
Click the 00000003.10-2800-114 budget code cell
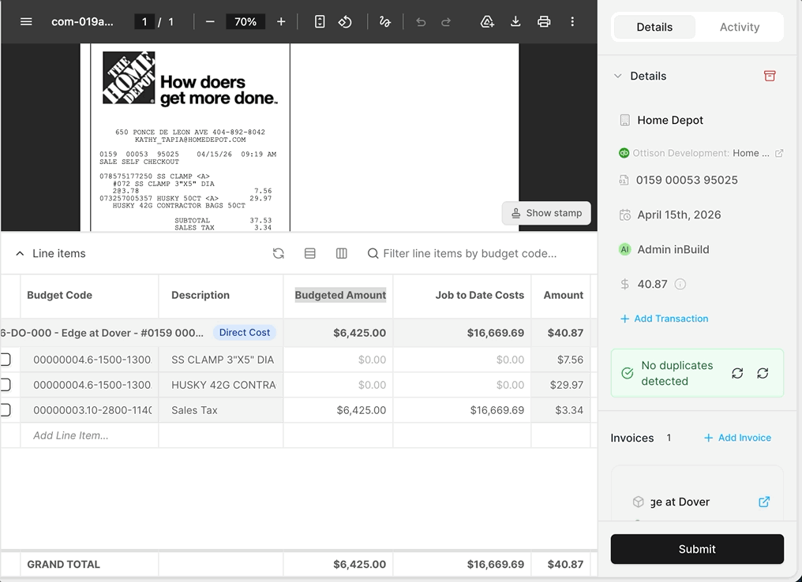pos(89,410)
